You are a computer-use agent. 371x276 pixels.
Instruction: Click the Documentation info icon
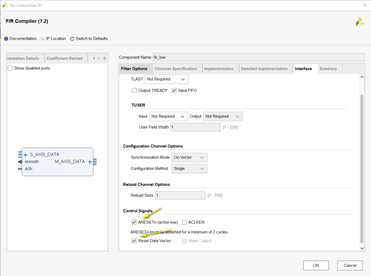click(6, 39)
